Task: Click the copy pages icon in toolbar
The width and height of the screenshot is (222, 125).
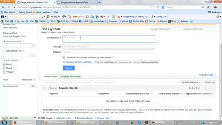Action: coord(92,17)
